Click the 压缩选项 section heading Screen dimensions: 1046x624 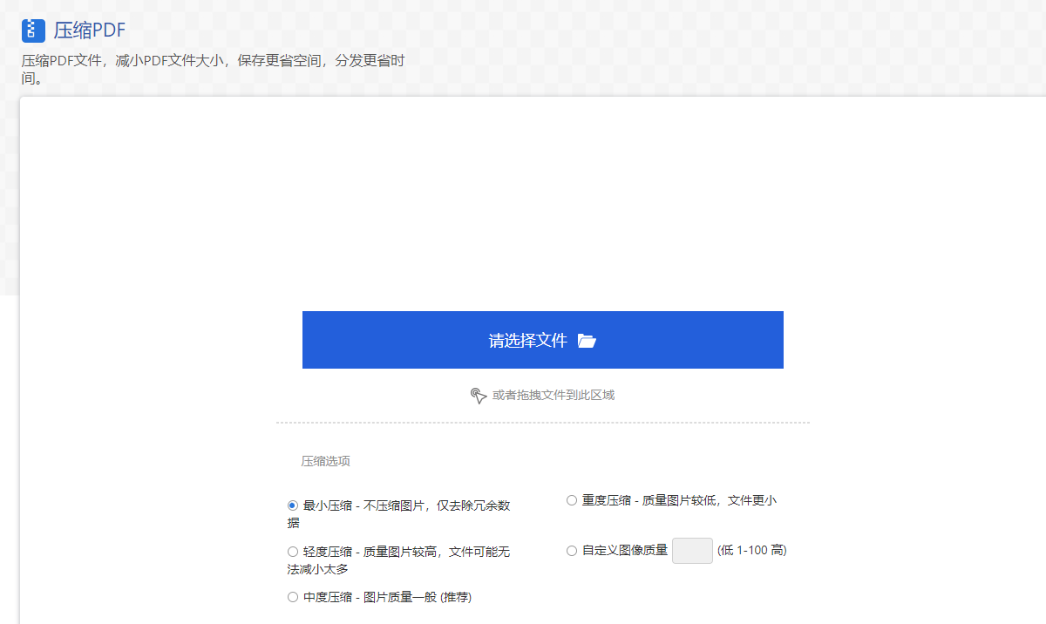coord(324,460)
